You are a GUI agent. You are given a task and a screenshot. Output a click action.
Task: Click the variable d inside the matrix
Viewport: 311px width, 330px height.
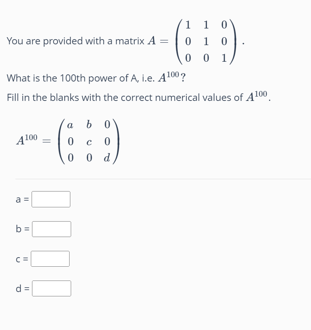[x=107, y=157]
